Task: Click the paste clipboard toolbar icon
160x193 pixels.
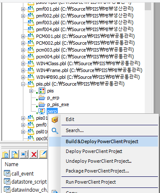Action: (6, 154)
